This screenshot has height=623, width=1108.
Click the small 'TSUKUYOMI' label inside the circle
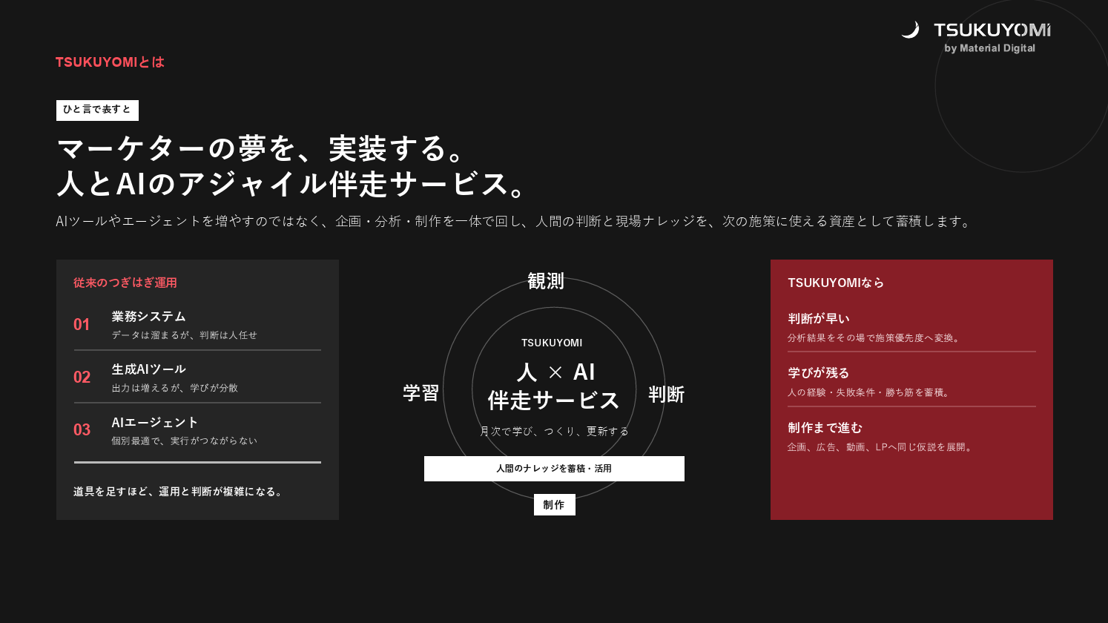[x=552, y=343]
